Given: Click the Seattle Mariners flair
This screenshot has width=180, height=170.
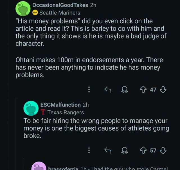Looking at the screenshot, I should tap(60, 13).
